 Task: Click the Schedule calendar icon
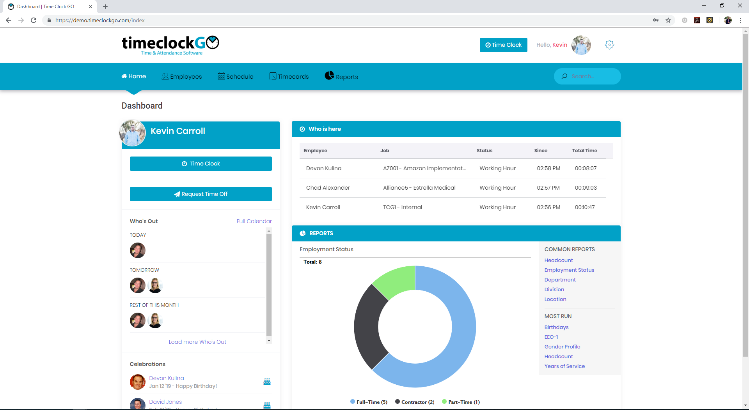pos(221,76)
